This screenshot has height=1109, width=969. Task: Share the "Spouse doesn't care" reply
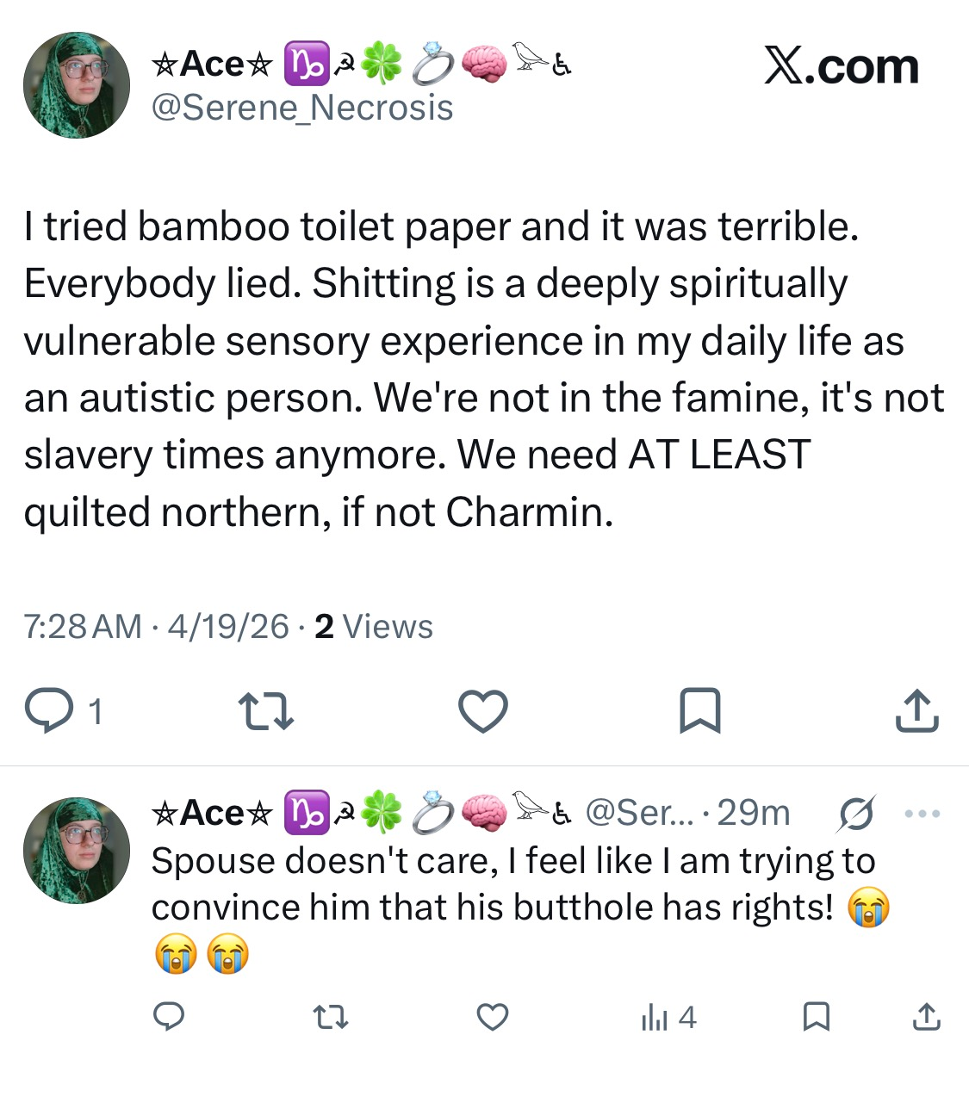click(x=926, y=1017)
